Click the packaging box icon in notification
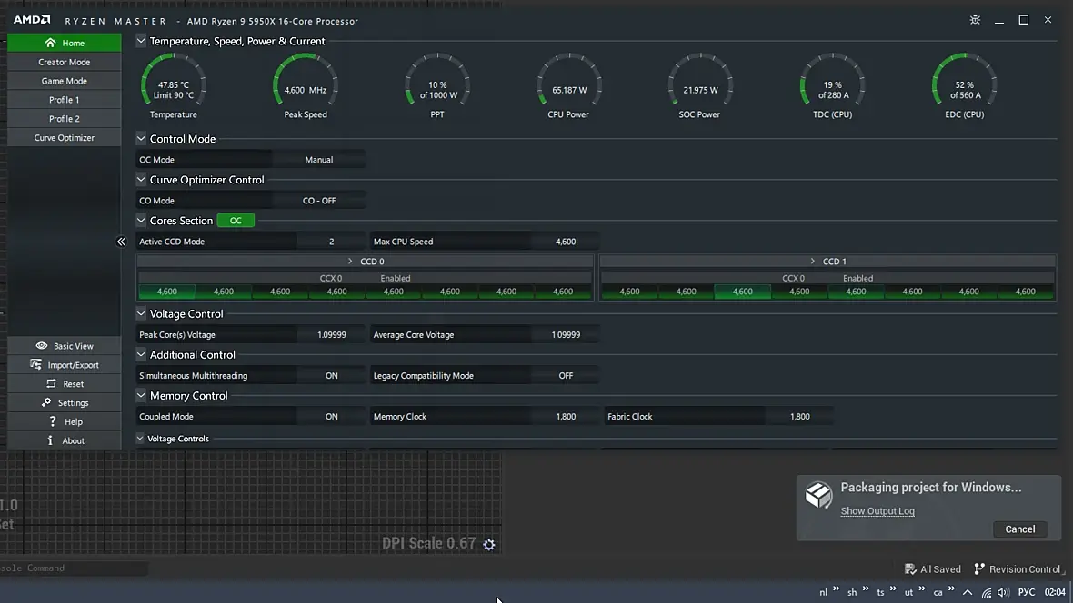 (x=818, y=494)
